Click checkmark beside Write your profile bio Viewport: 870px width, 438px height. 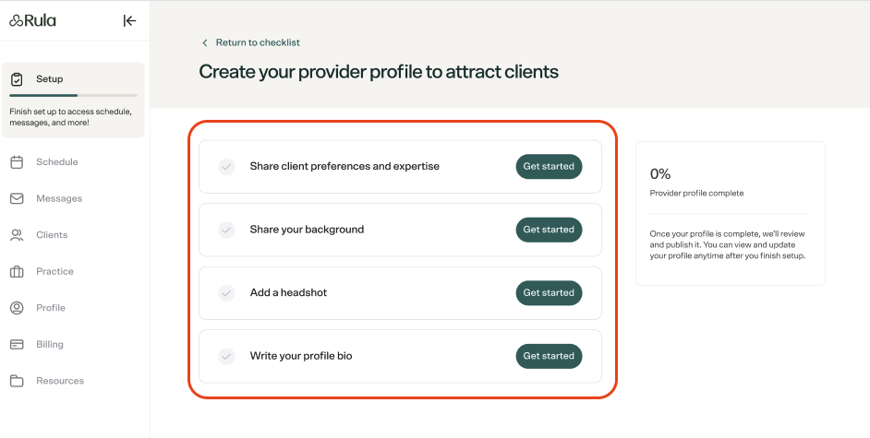click(x=226, y=356)
